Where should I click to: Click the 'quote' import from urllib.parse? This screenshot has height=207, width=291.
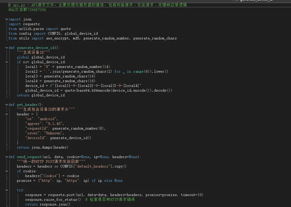pyautogui.click(x=66, y=29)
